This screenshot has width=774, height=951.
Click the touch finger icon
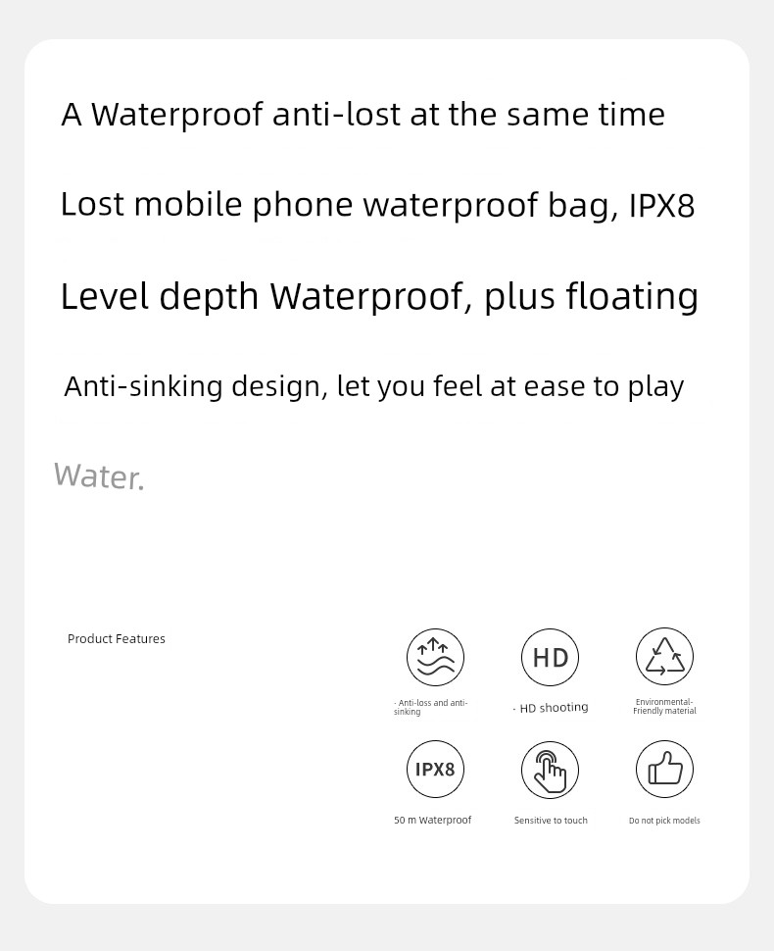point(550,770)
